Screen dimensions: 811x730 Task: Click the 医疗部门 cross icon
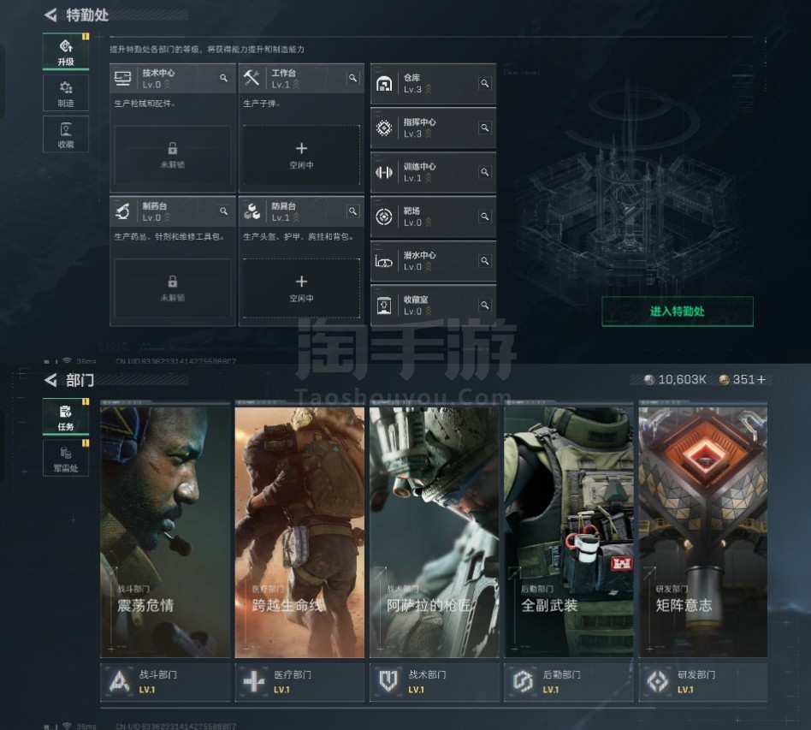[254, 681]
